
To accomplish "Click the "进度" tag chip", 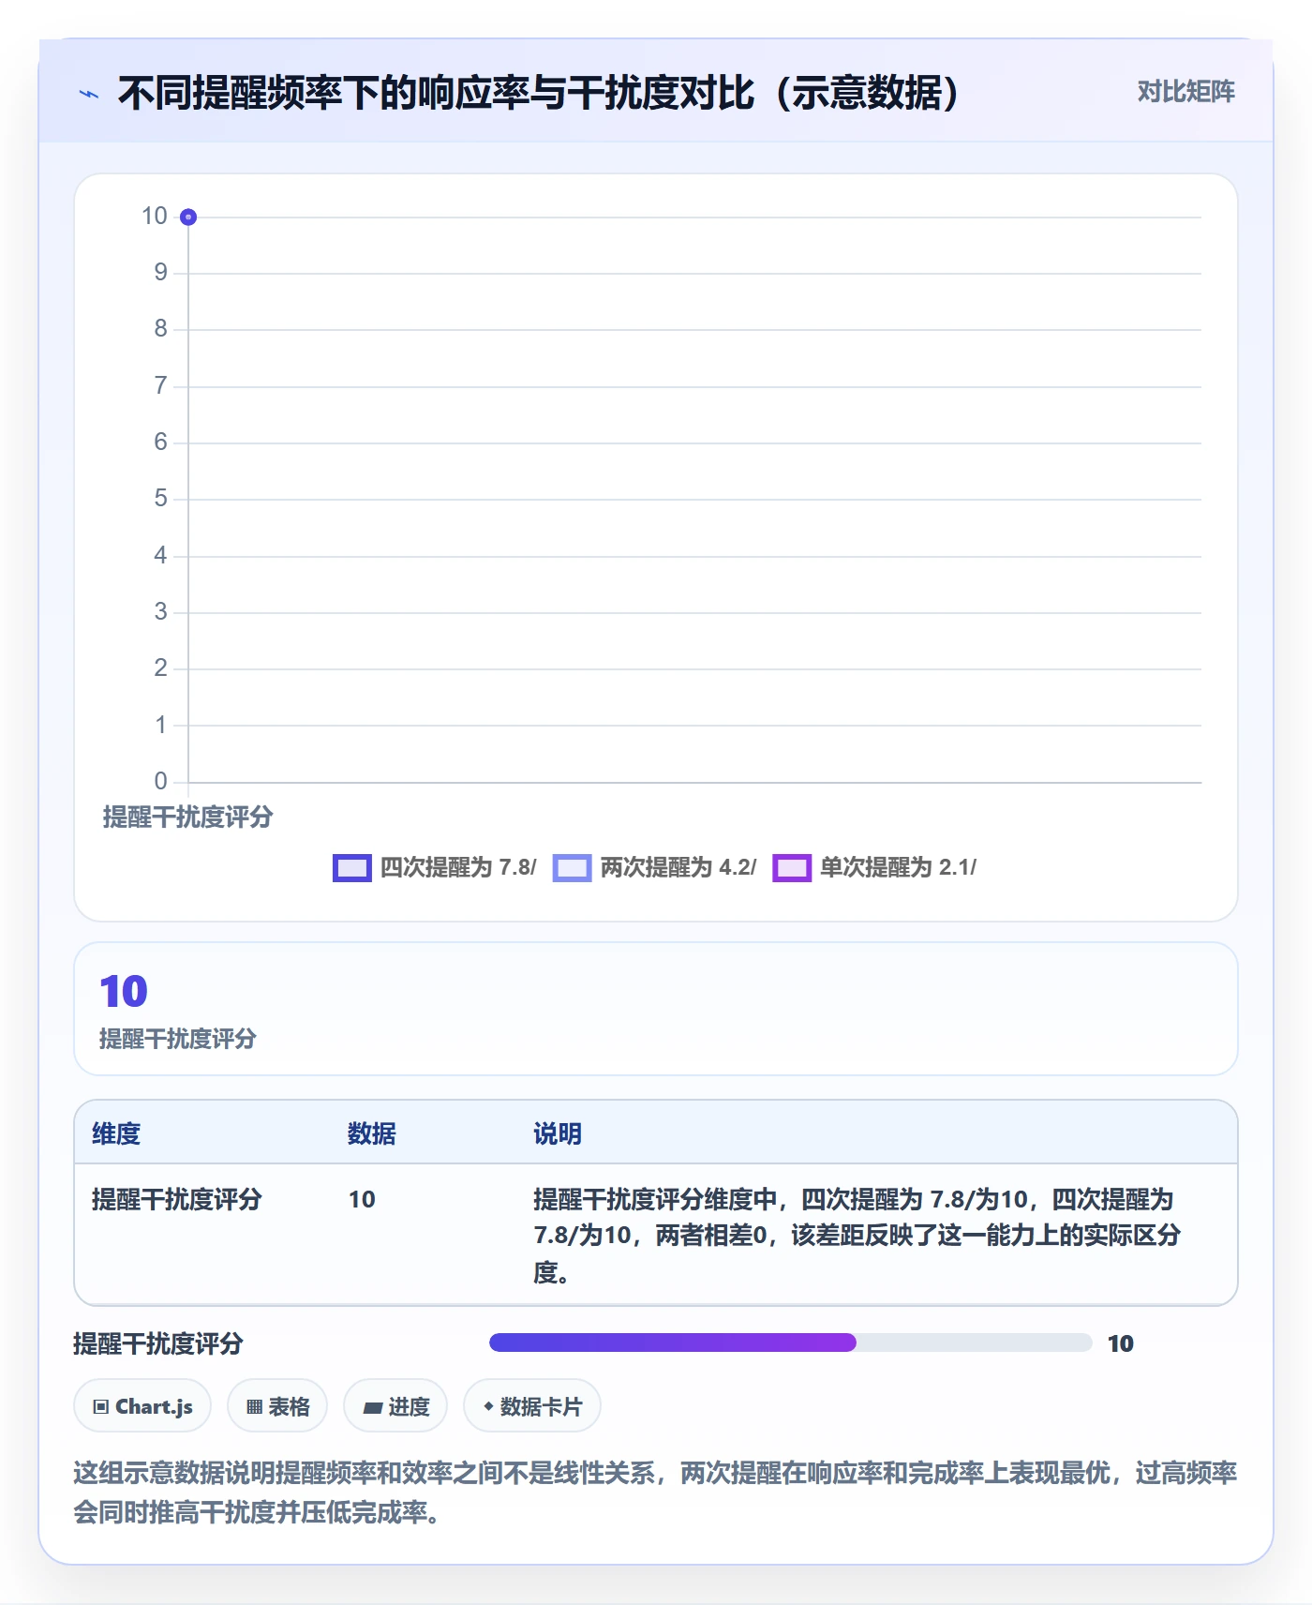I will [x=395, y=1406].
